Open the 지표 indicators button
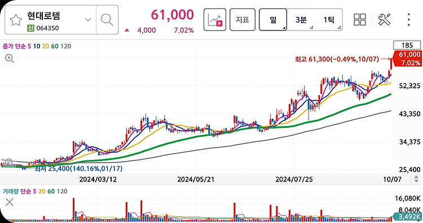Screen dimensions: 423x223 pos(243,20)
